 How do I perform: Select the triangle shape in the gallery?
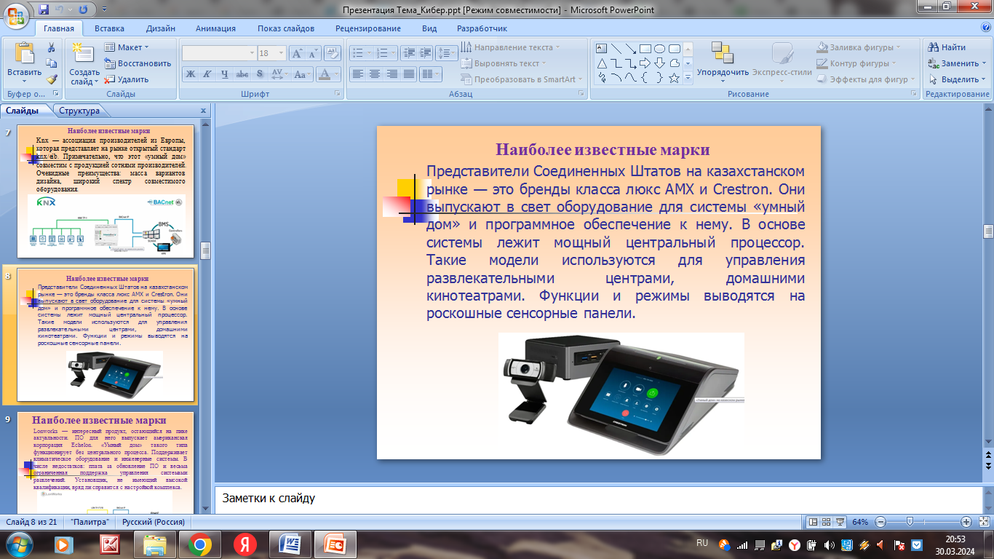[x=602, y=63]
